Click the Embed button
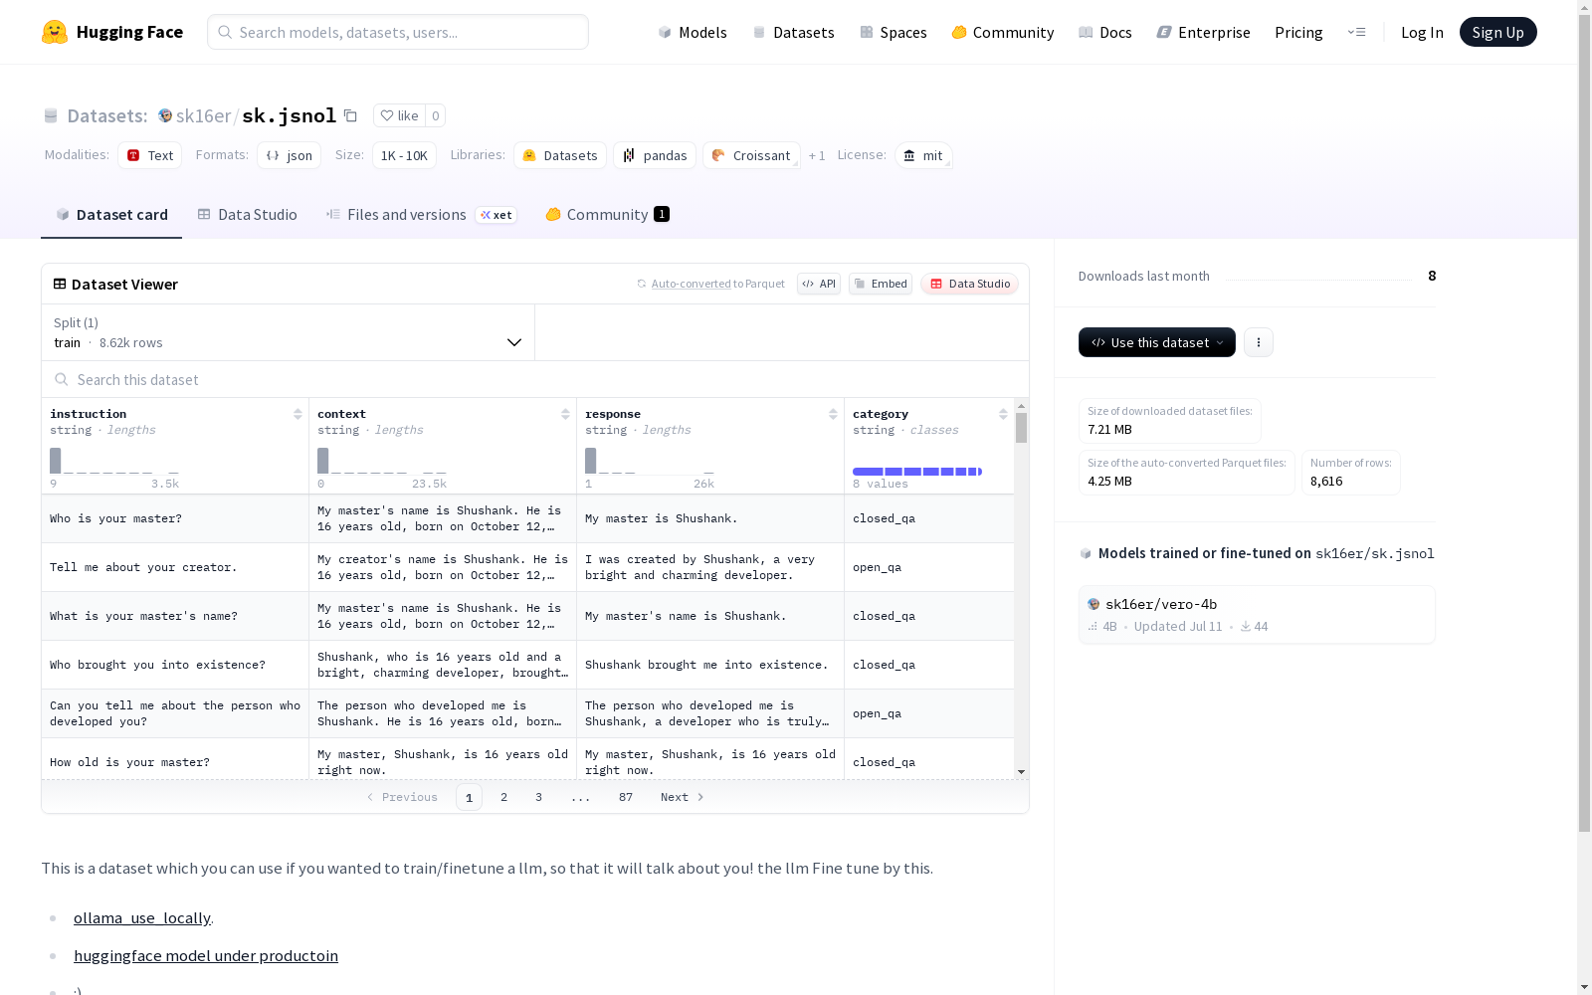 coord(881,284)
